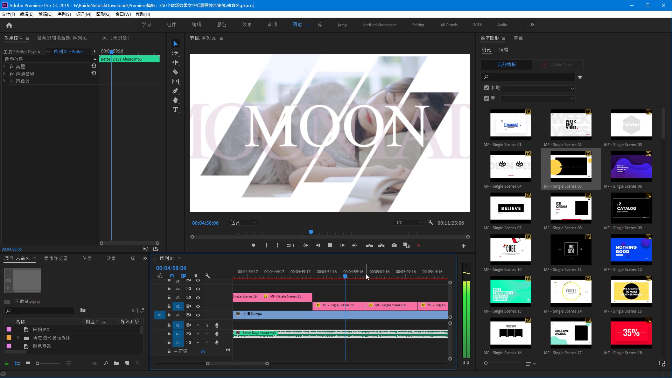Drag the timeline zoom slider left
Viewport: 672px width, 378px height.
coord(208,363)
